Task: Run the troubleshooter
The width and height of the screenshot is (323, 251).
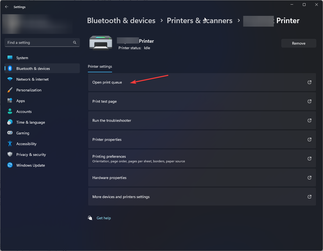Action: coord(202,120)
